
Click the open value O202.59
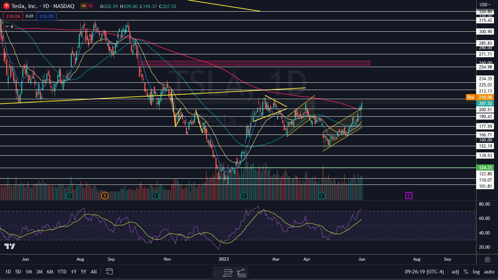[109, 6]
